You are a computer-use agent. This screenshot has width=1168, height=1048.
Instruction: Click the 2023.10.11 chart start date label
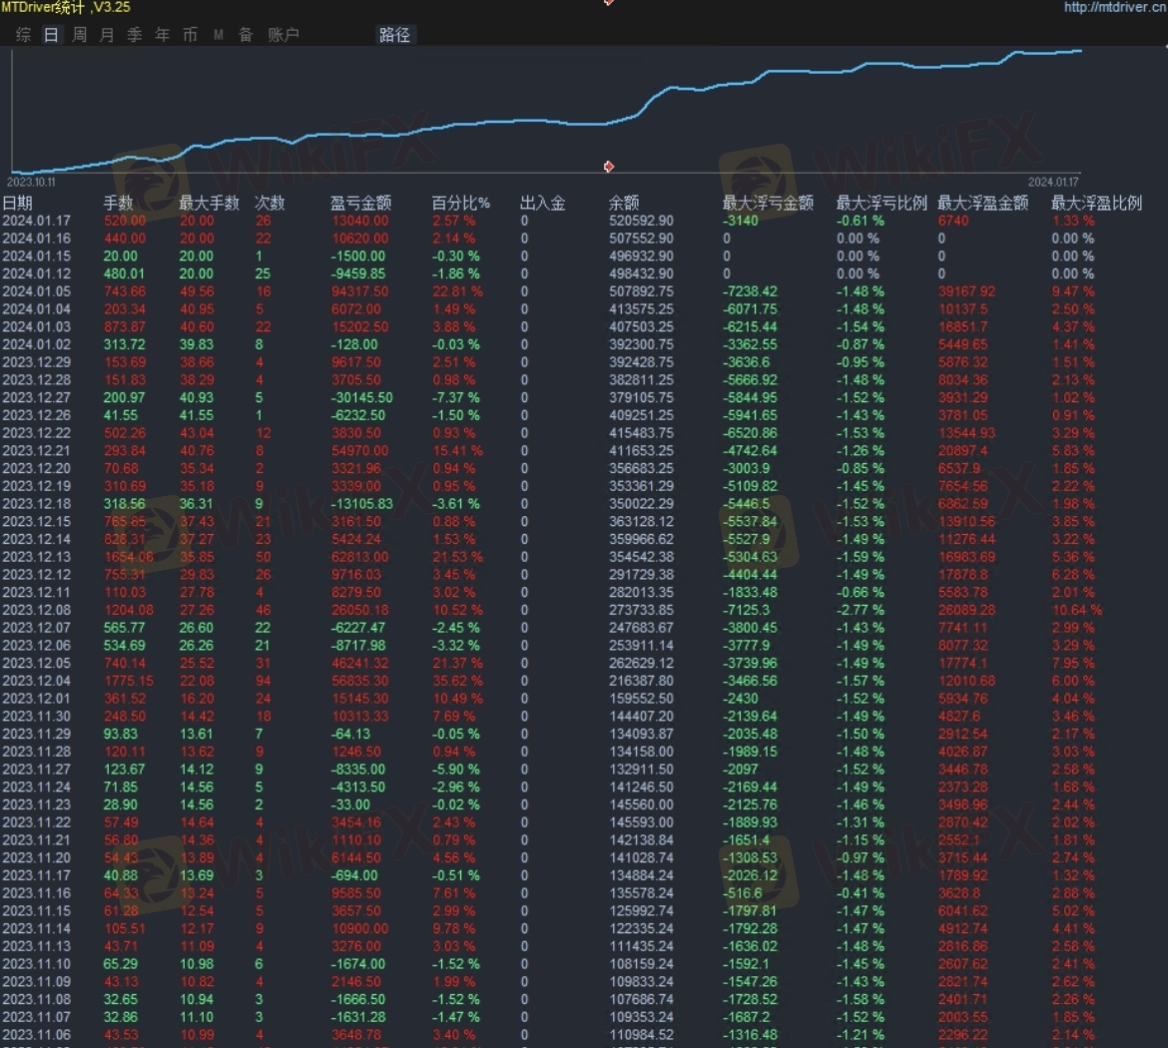coord(31,182)
